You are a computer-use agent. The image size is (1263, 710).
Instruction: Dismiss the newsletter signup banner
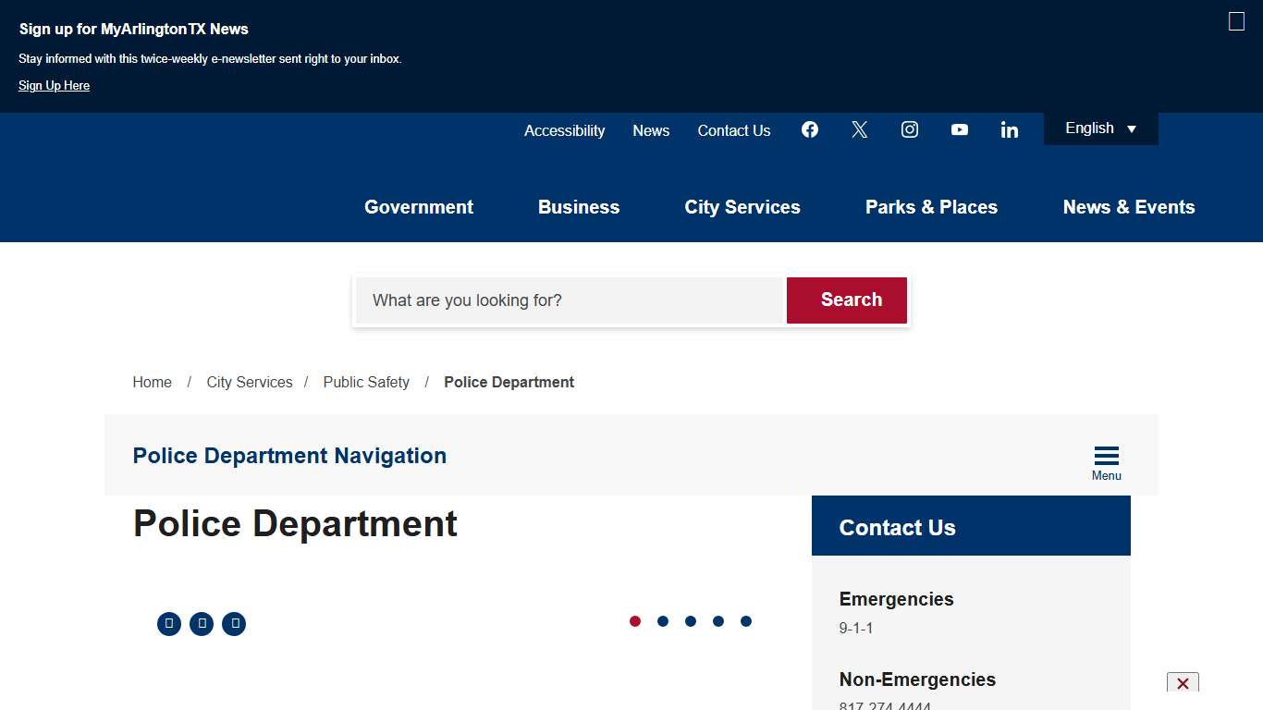(1236, 21)
